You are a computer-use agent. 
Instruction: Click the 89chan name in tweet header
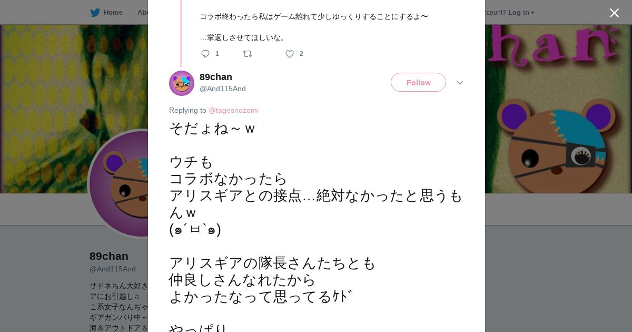pos(216,77)
